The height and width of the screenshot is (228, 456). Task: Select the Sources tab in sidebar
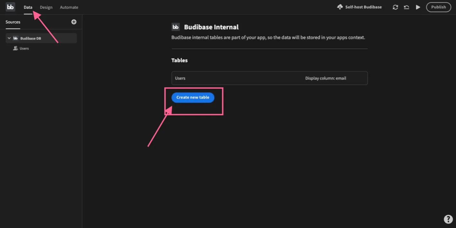click(x=13, y=22)
